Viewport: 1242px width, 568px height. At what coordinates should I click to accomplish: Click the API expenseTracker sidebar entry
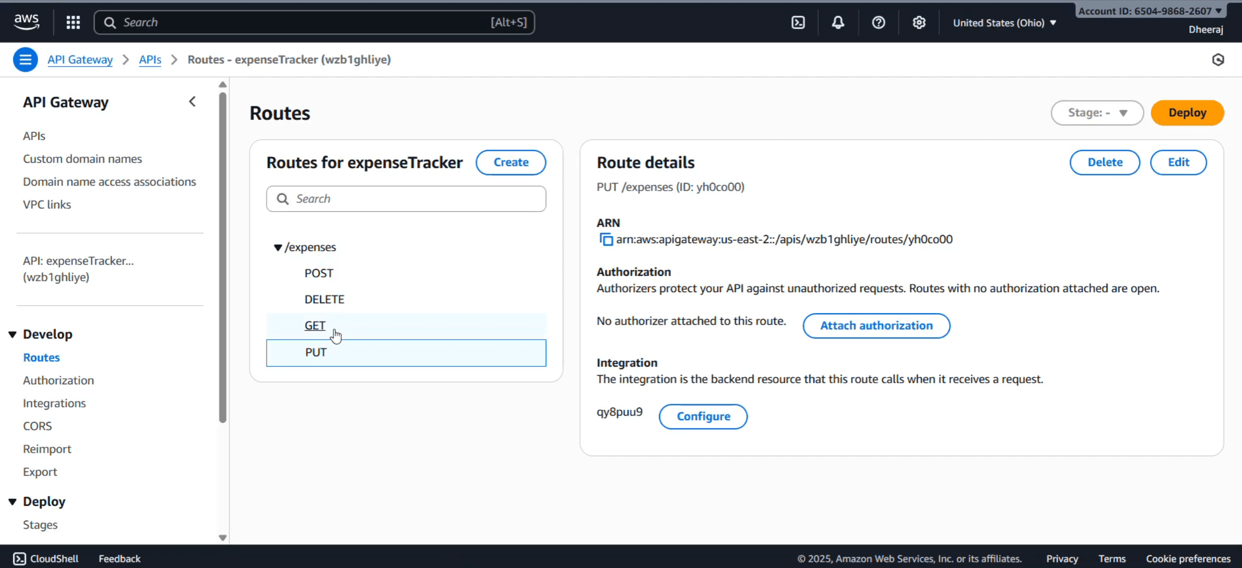(78, 269)
